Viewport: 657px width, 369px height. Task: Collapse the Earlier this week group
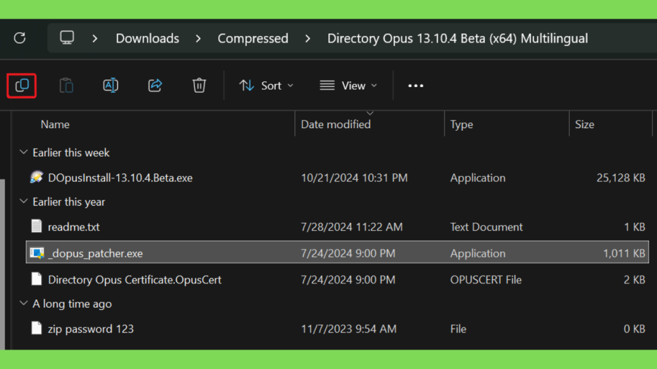pyautogui.click(x=24, y=152)
